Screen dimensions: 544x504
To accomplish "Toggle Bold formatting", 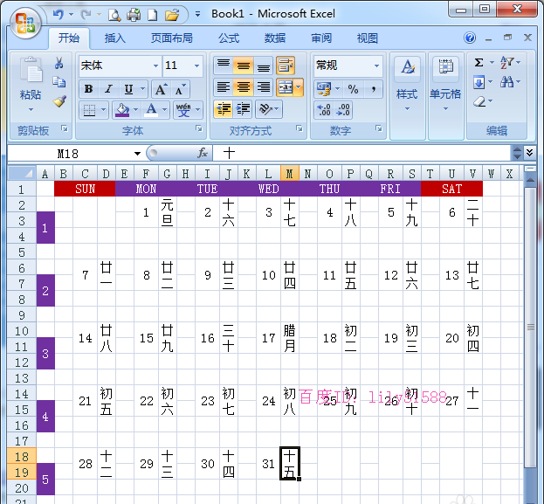I will (x=88, y=89).
